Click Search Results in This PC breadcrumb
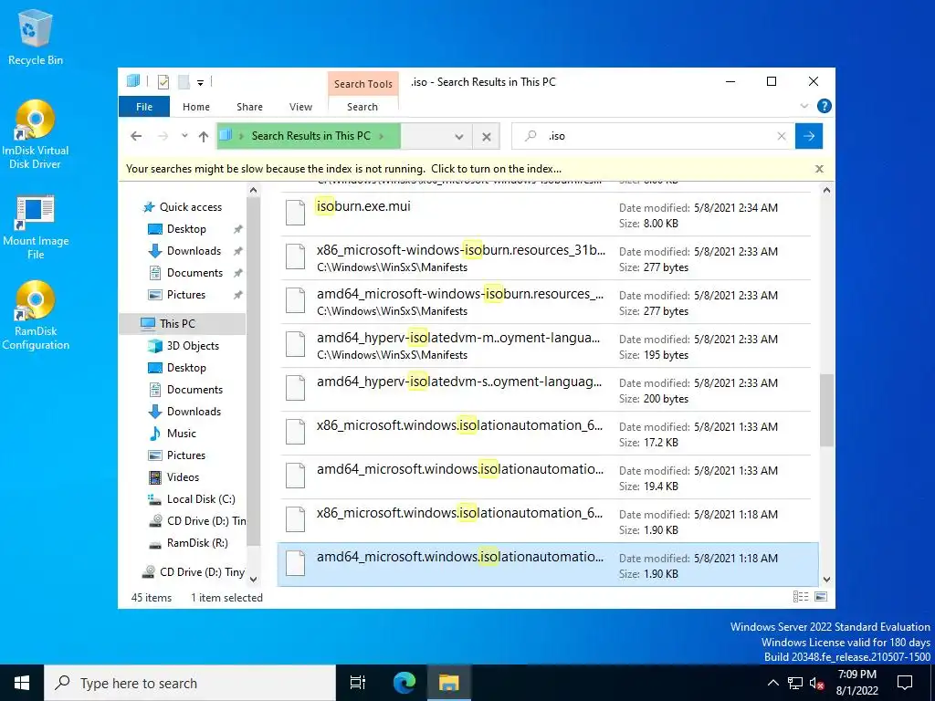This screenshot has width=935, height=701. tap(310, 136)
